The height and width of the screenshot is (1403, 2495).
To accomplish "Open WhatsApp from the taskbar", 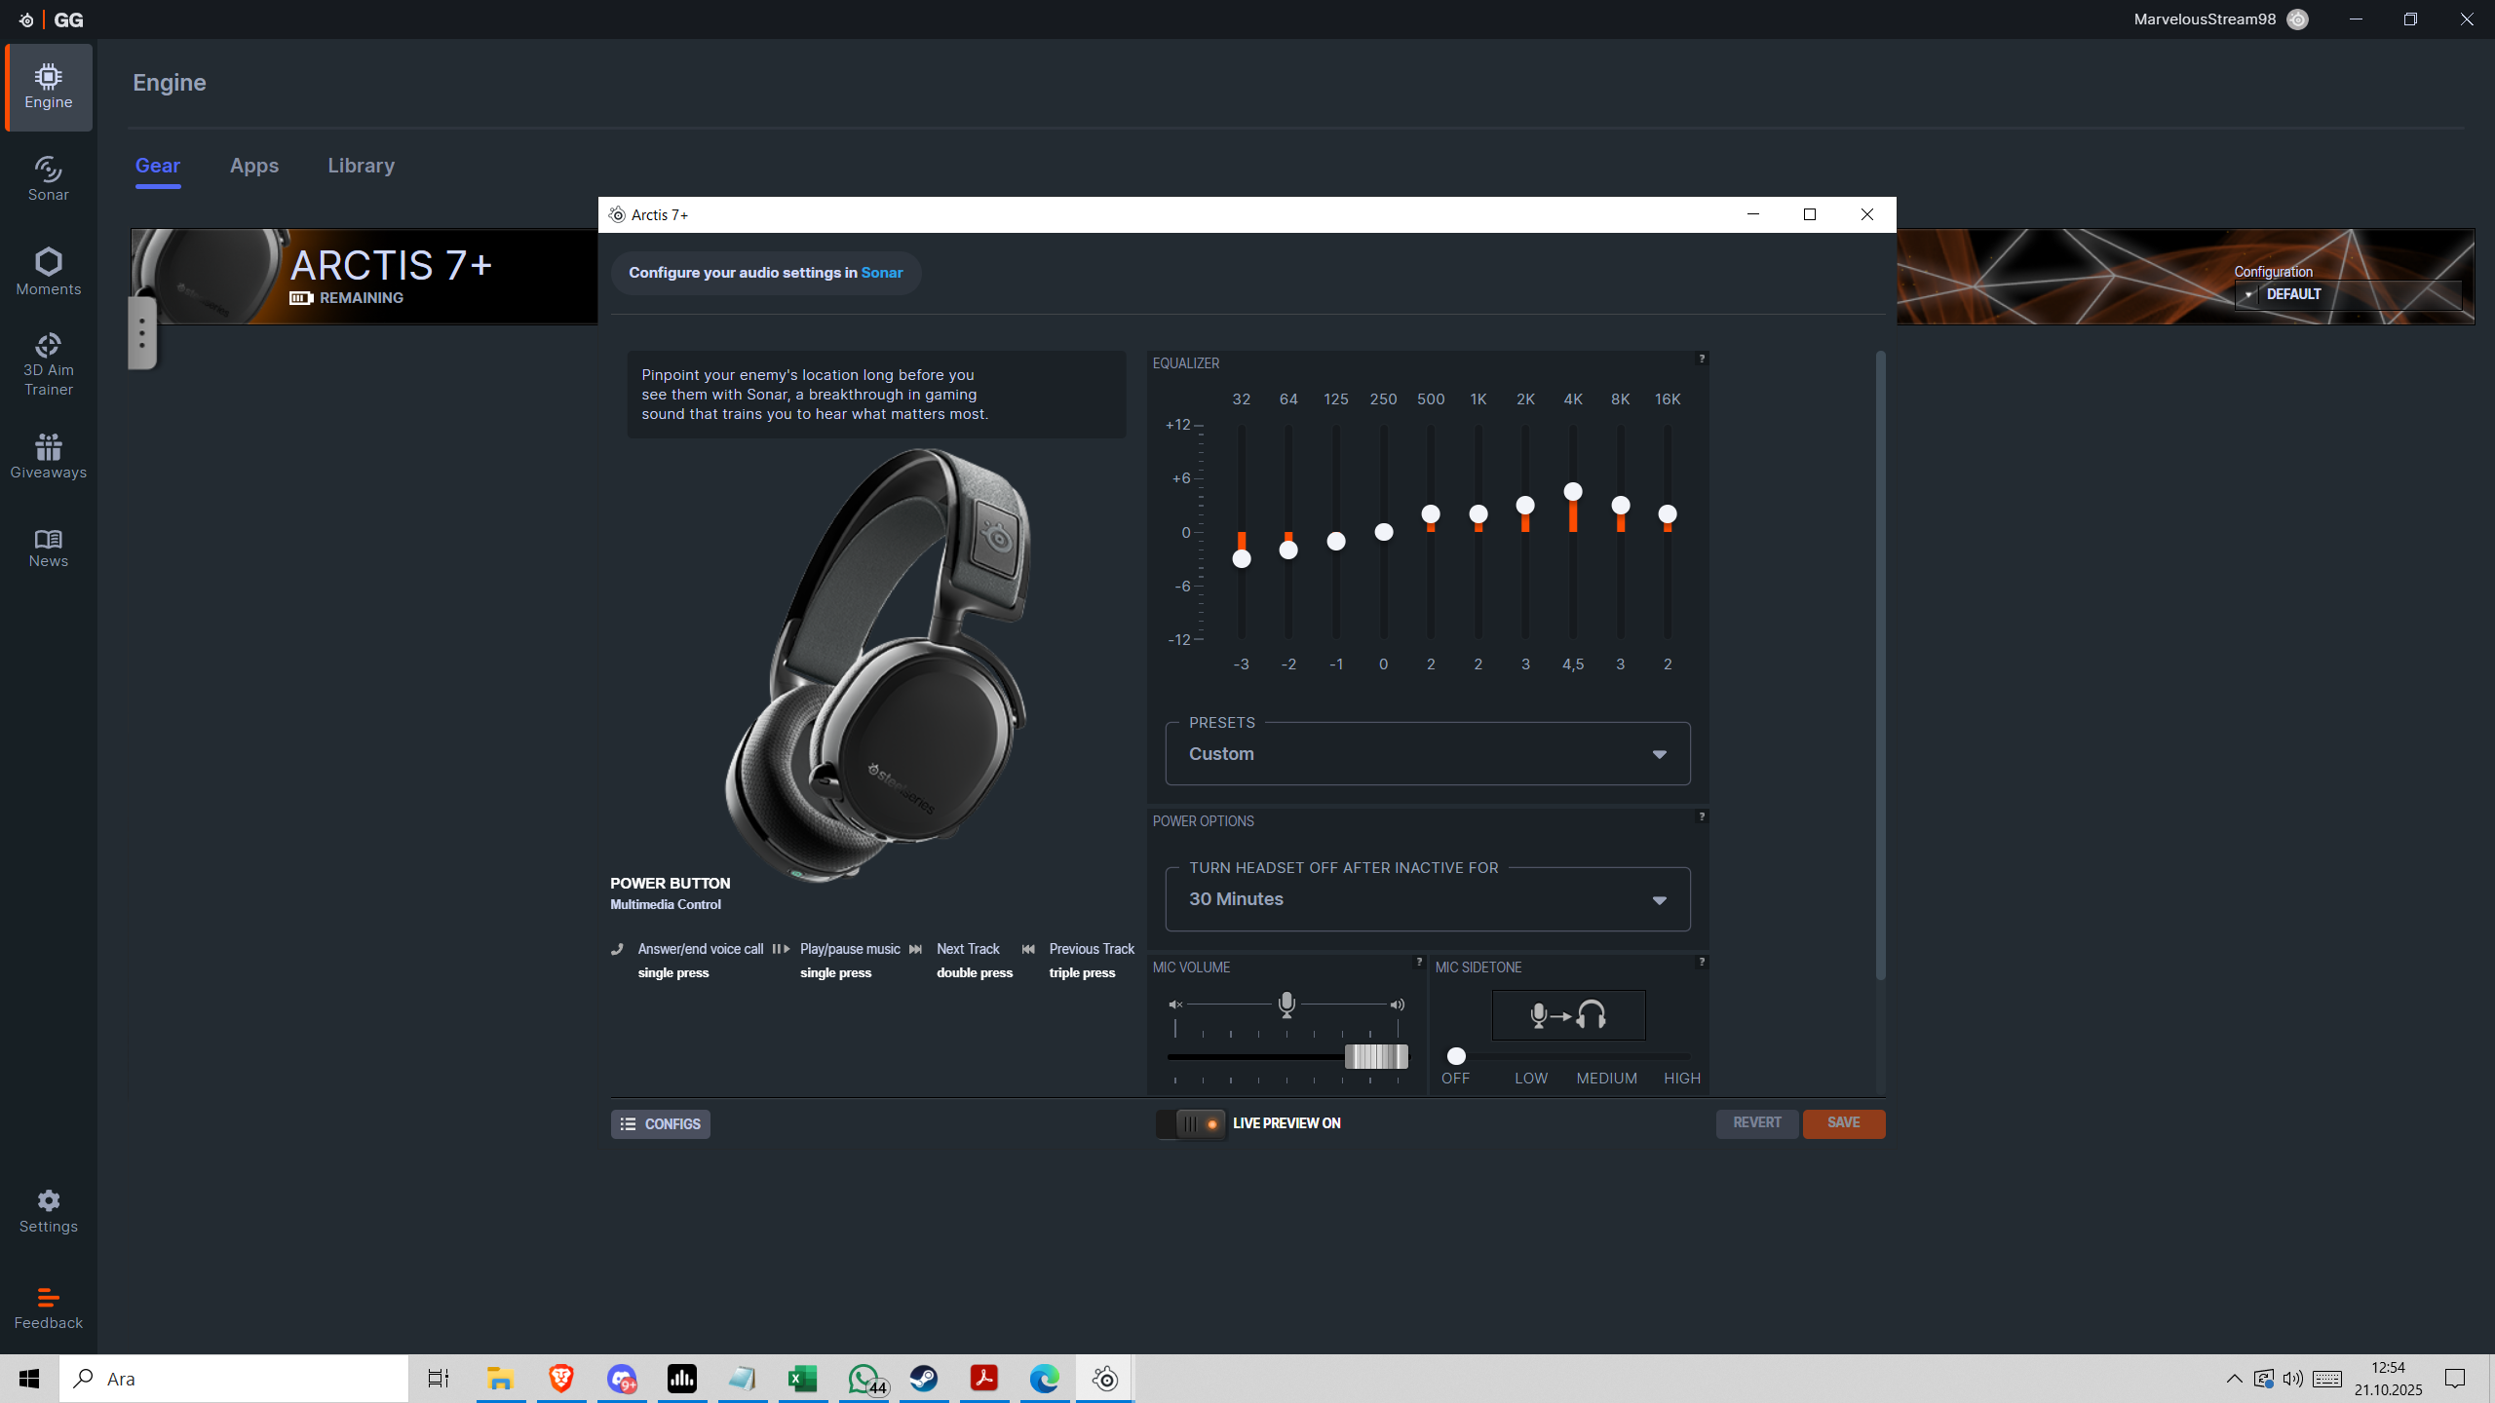I will point(864,1379).
